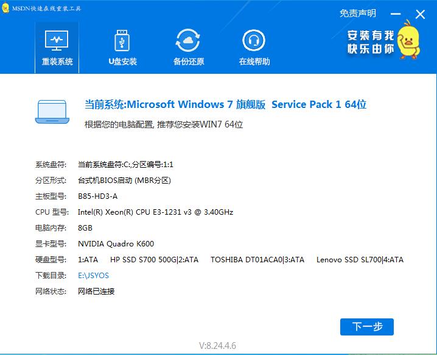Viewport: 437px width, 355px height.
Task: Open the 免责声明 disclaimer link
Action: pos(358,13)
